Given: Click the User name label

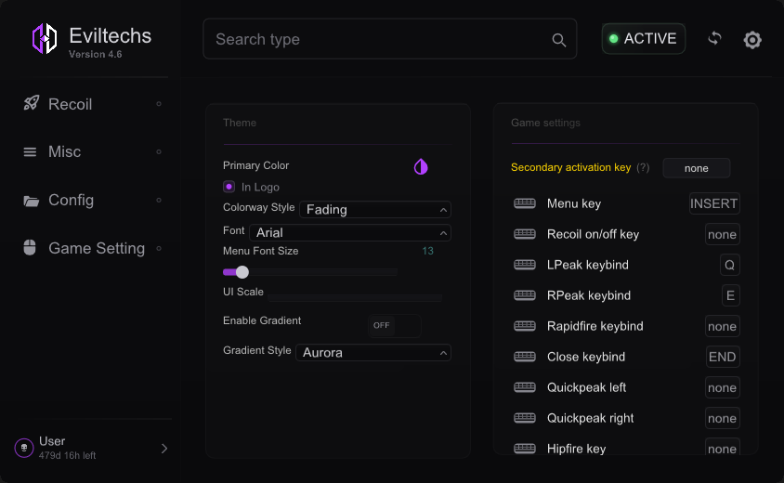Looking at the screenshot, I should point(52,441).
